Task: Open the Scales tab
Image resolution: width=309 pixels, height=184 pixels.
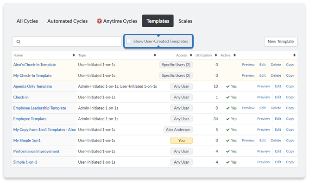Action: [x=185, y=21]
